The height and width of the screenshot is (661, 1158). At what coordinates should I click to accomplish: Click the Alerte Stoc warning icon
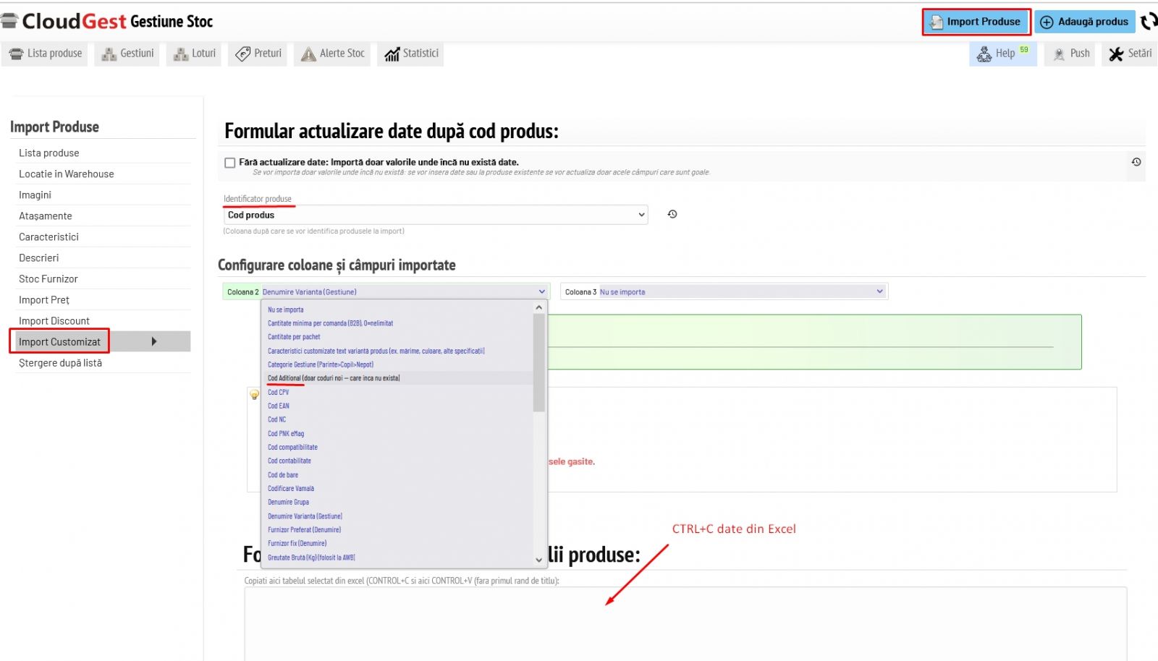click(x=308, y=54)
